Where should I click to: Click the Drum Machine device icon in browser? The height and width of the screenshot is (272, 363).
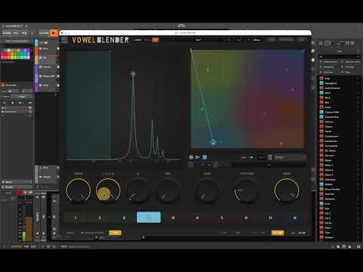tap(321, 189)
